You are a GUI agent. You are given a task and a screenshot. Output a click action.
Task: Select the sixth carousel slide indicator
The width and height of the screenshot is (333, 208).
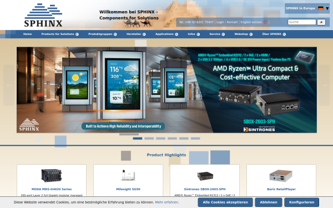(195, 138)
